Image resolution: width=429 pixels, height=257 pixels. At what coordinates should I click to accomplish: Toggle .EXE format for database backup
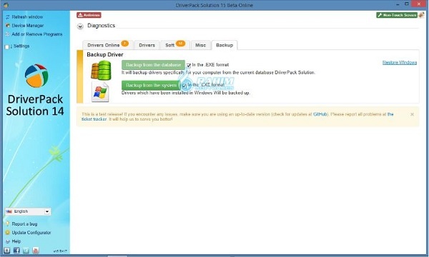[189, 65]
